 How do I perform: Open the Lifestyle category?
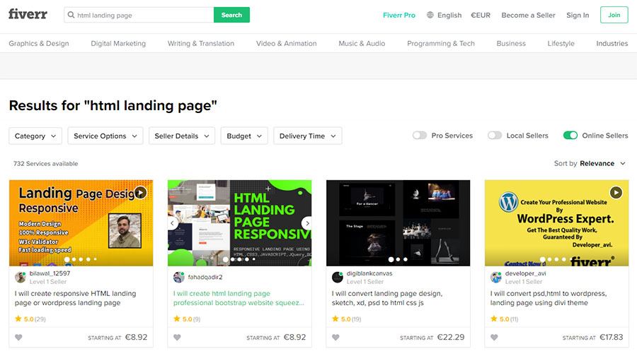point(561,43)
